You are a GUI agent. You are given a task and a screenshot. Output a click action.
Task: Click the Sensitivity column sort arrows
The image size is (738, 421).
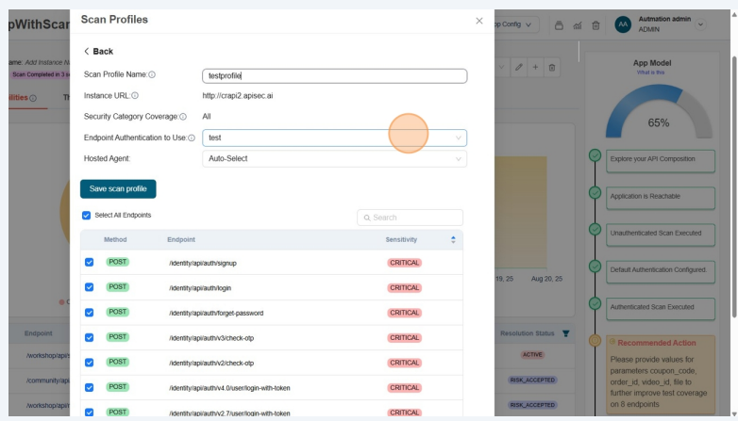[x=453, y=239]
